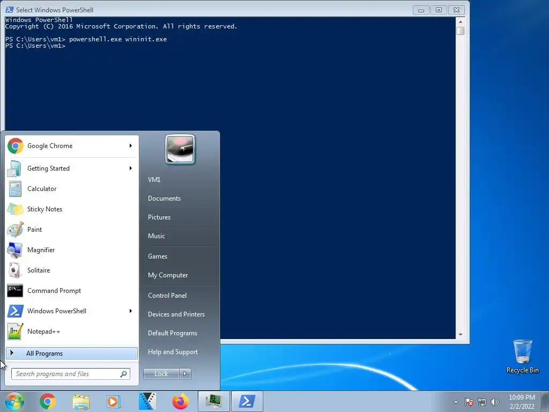Viewport: 549px width, 412px height.
Task: Expand Google Chrome jump list arrow
Action: (131, 146)
